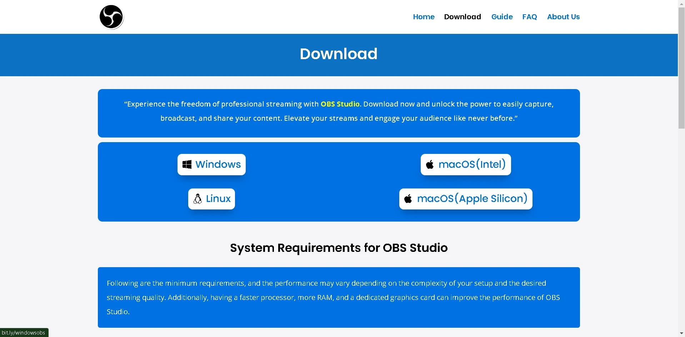Click the scrollbar up arrow
Screen dimensions: 685x337
coord(681,4)
